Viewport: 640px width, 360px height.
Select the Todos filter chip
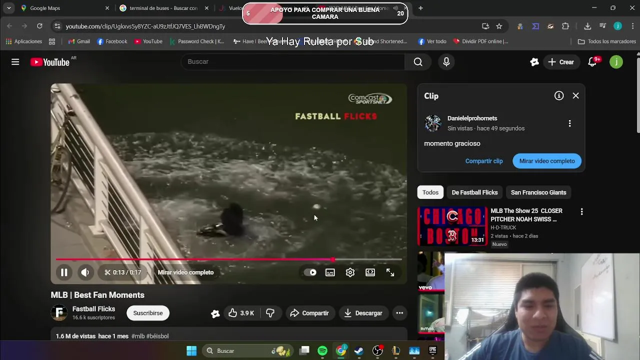430,192
